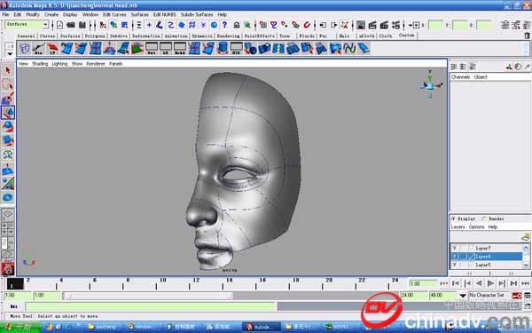532x333 pixels.
Task: Toggle the display type box of layer7
Action: (x=464, y=248)
